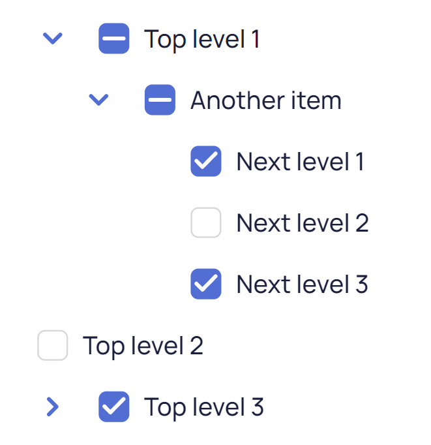The height and width of the screenshot is (445, 431).
Task: Uncheck the Next level 3 checkbox
Action: 206,284
